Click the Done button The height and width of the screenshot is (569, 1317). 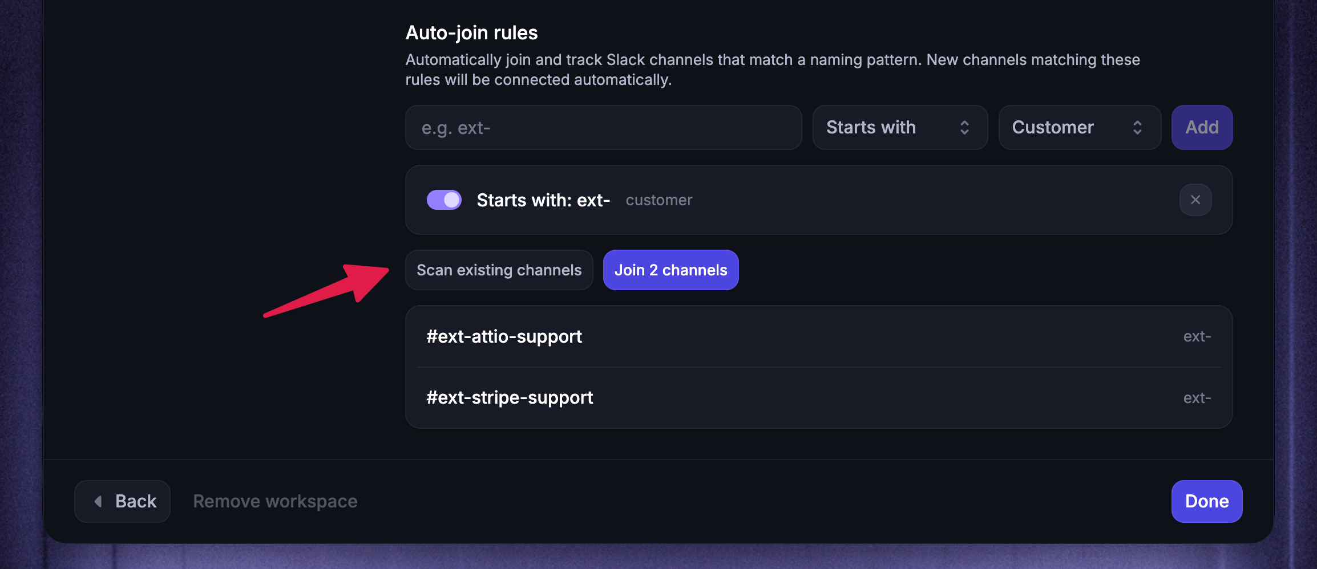[1207, 501]
